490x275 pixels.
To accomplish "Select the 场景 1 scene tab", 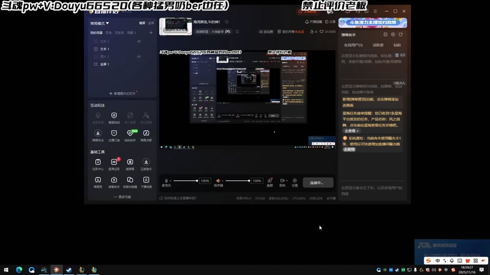I will pos(131,33).
